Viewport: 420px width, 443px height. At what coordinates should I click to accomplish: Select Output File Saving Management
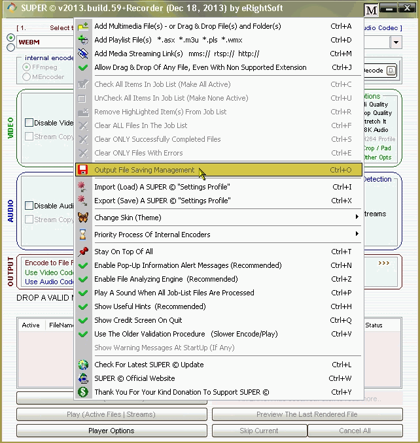pos(219,170)
